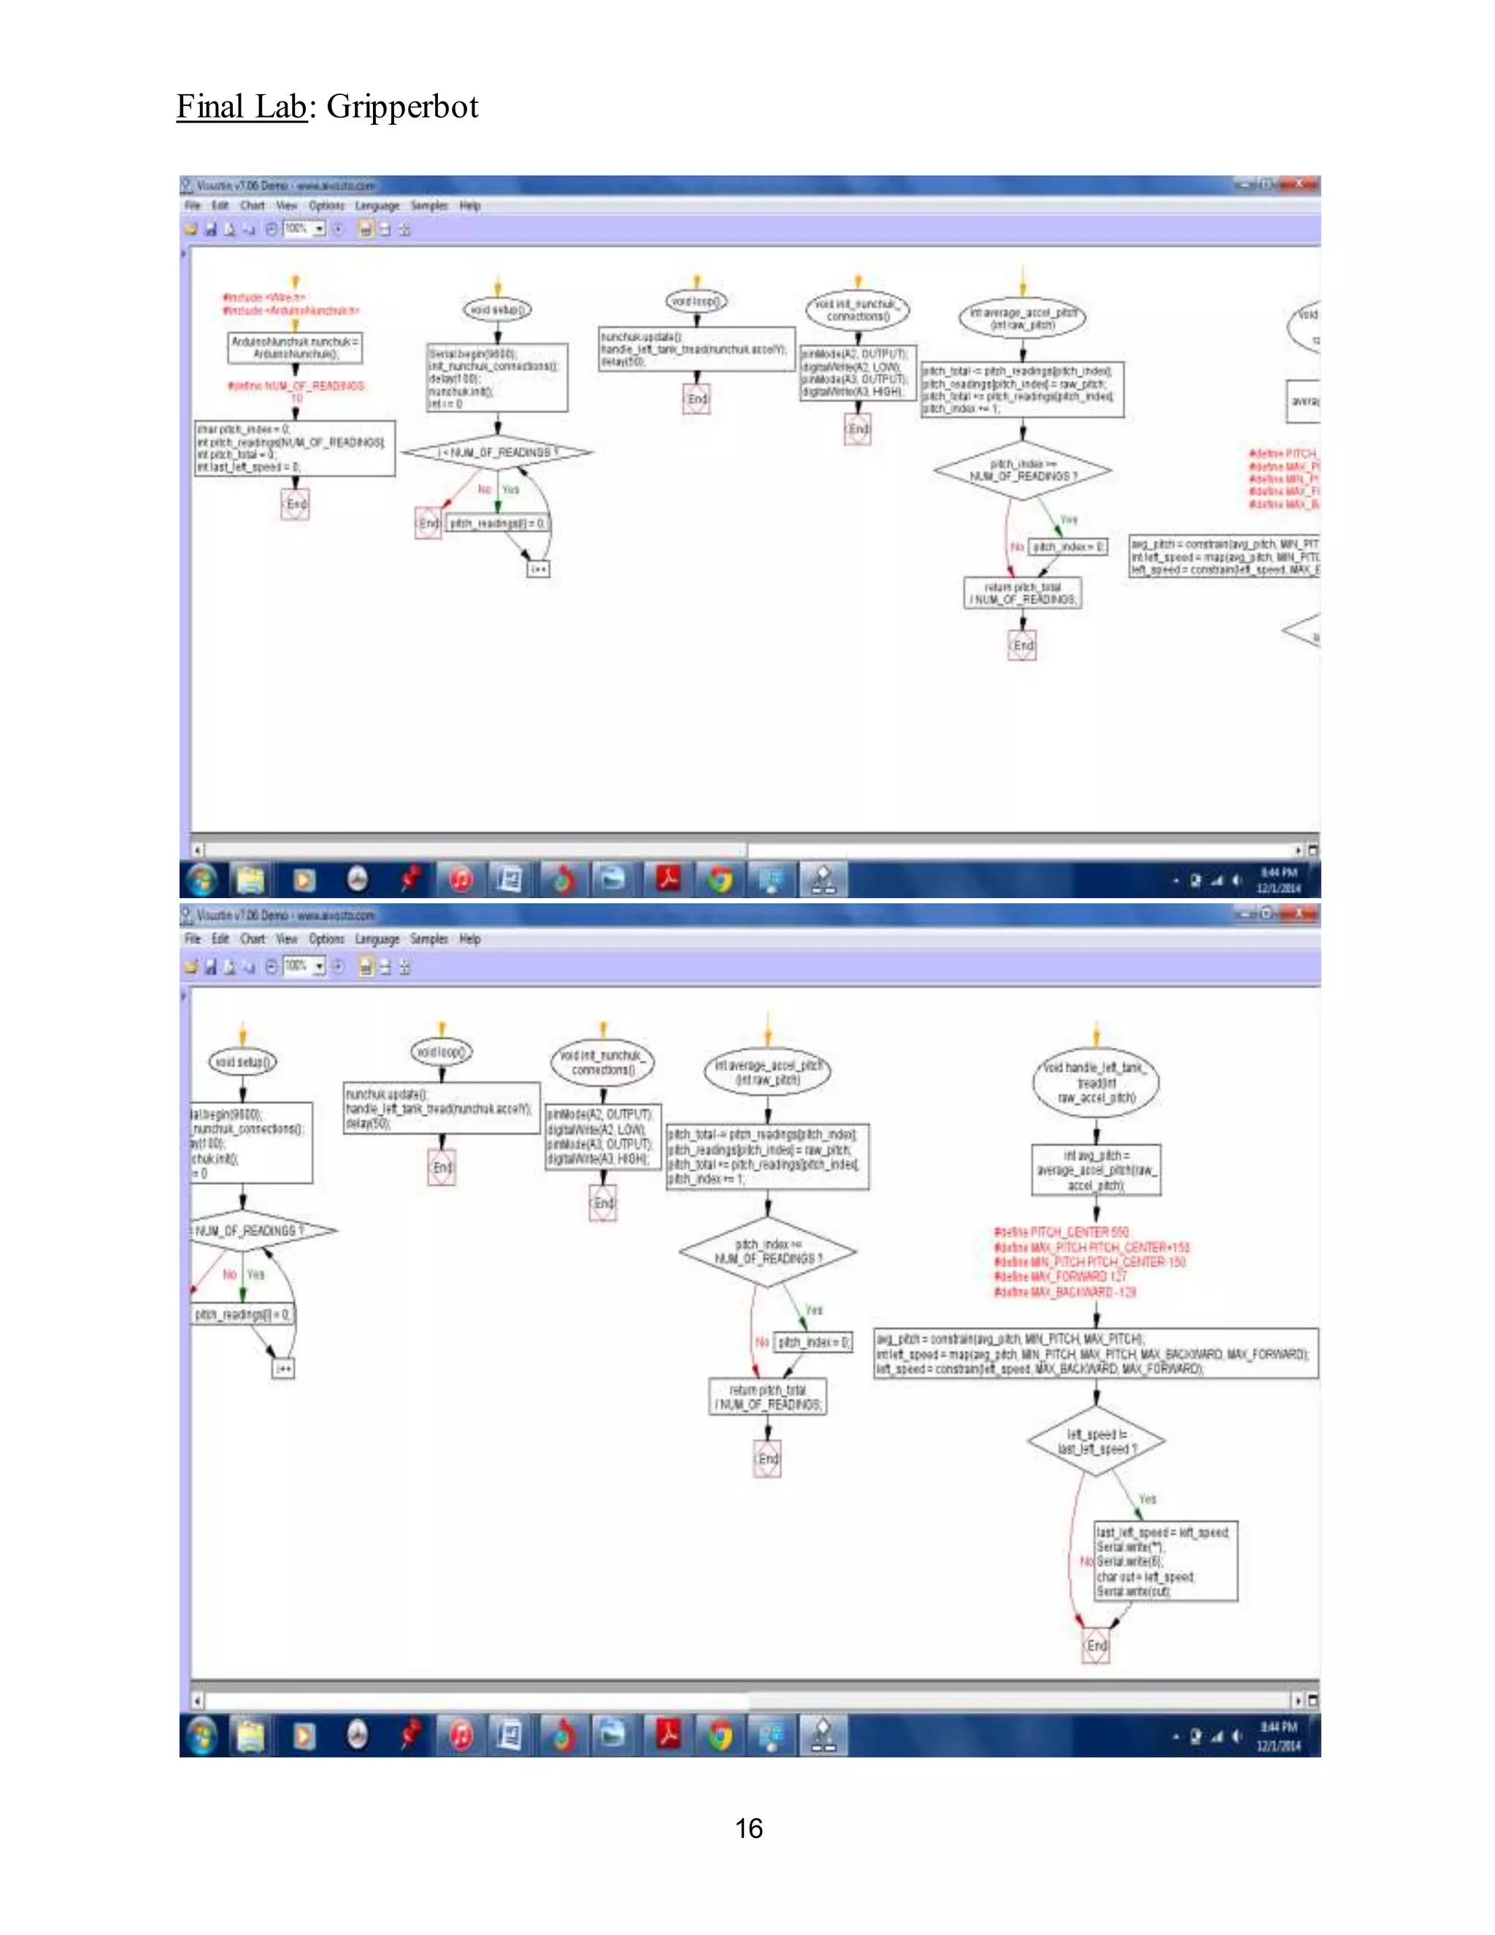Toggle the highlighted layout button in lower toolbar
Image resolution: width=1495 pixels, height=1935 pixels.
365,967
